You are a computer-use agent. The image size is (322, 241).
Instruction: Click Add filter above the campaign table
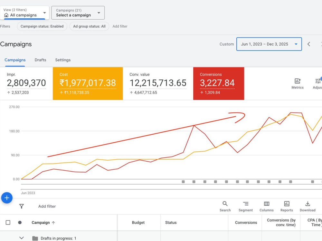pyautogui.click(x=47, y=206)
